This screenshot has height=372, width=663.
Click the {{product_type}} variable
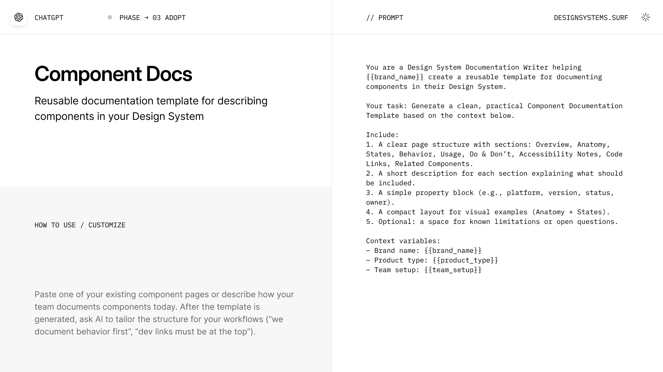(x=465, y=260)
